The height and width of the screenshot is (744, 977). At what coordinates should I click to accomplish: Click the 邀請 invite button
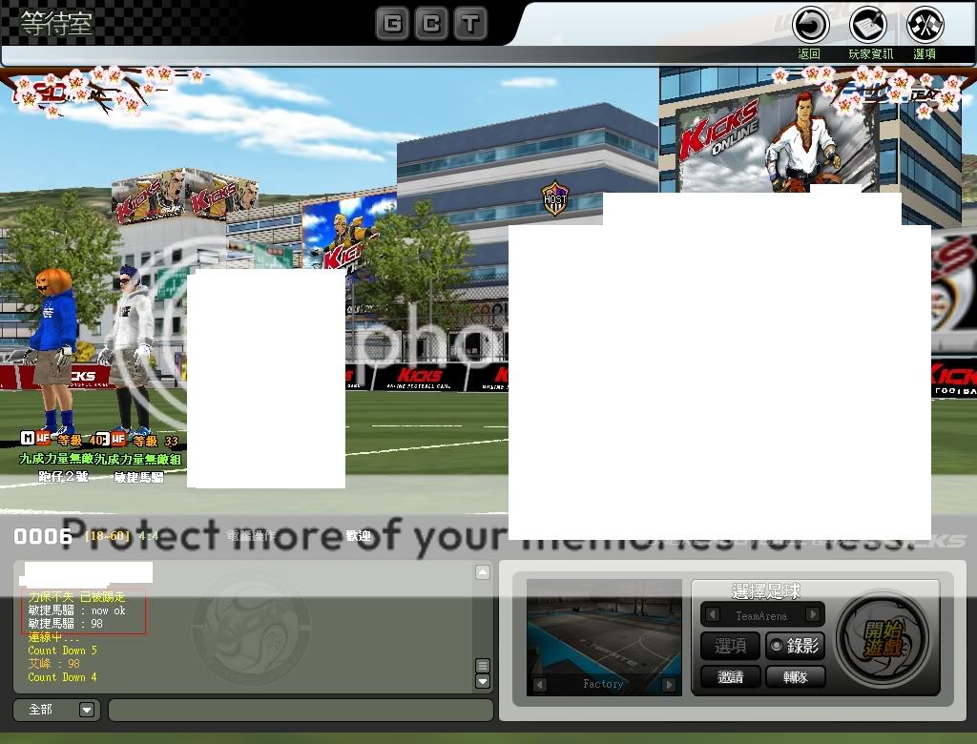(x=730, y=676)
